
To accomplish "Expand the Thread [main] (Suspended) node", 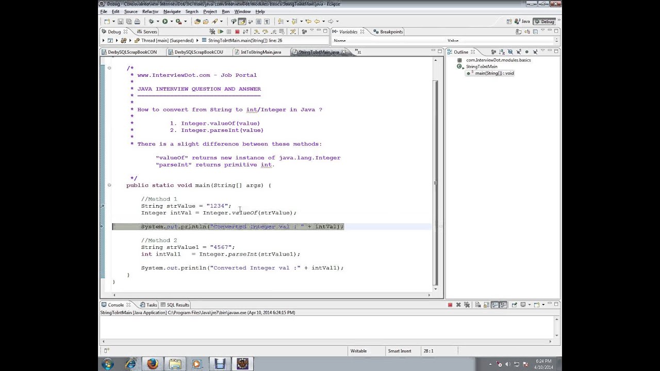I will click(130, 40).
